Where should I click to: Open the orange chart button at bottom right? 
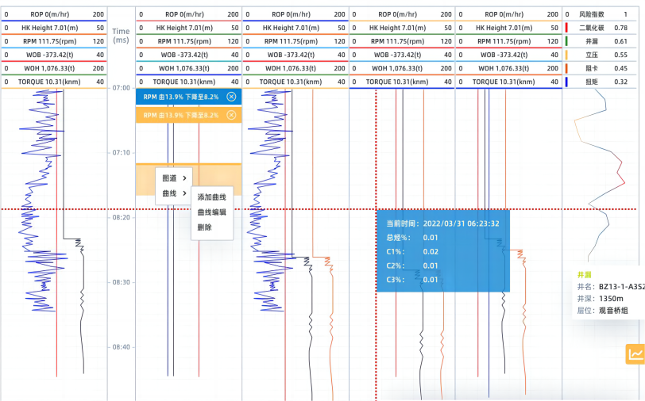pyautogui.click(x=635, y=354)
